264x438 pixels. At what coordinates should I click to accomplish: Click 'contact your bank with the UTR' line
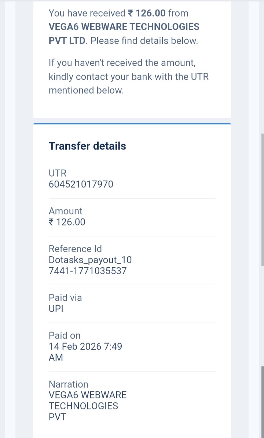(x=128, y=77)
